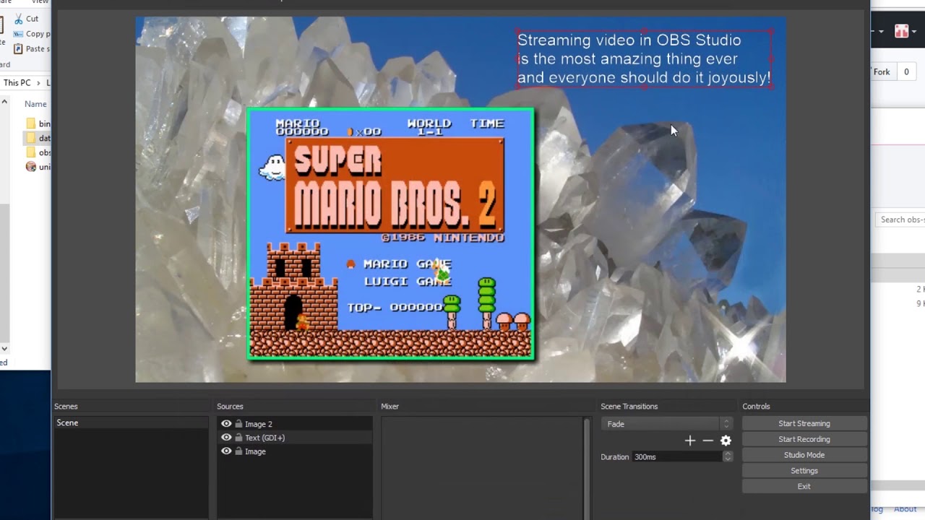Click Explorer navigation pane down arrow
The width and height of the screenshot is (925, 520).
pos(4,348)
